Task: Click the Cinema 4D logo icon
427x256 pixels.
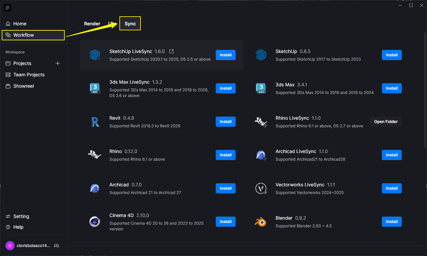Action: point(95,222)
